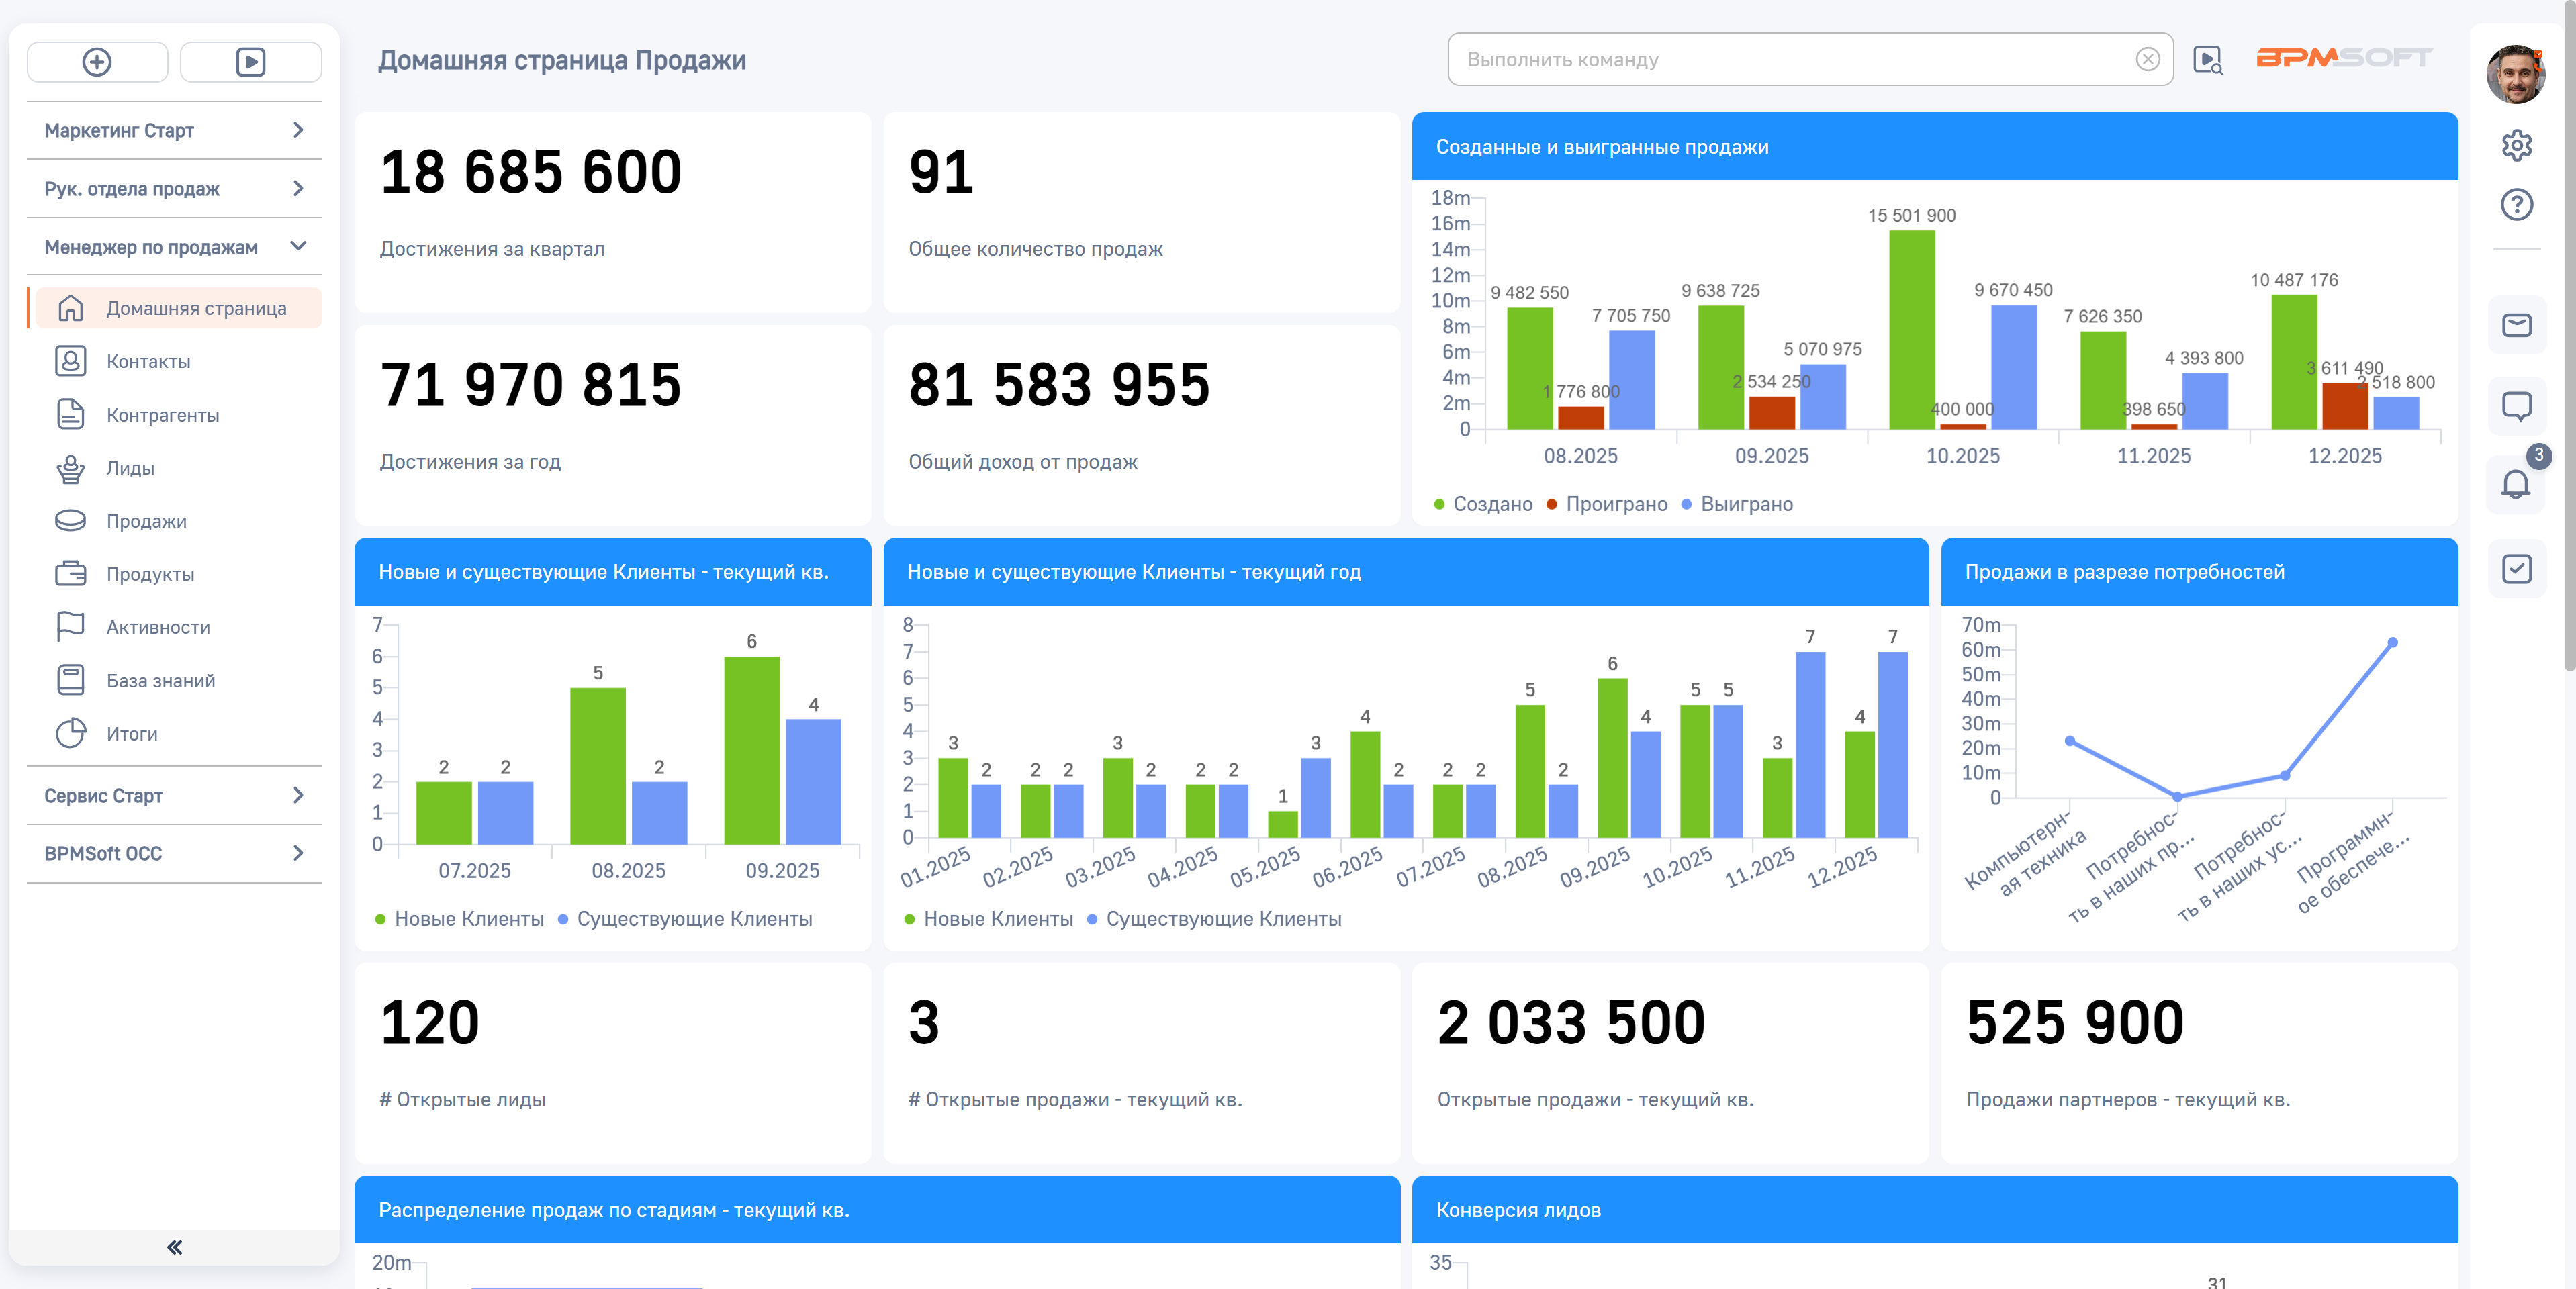Viewport: 2576px width, 1289px height.
Task: Toggle the Проиграно legend series
Action: pos(1606,504)
